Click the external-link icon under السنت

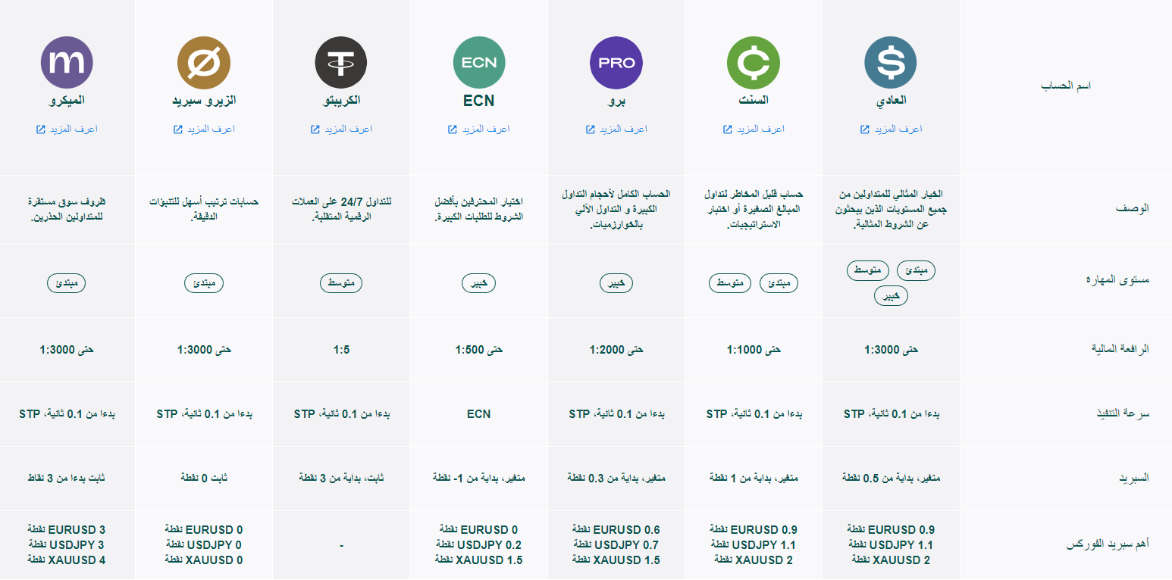(x=725, y=129)
